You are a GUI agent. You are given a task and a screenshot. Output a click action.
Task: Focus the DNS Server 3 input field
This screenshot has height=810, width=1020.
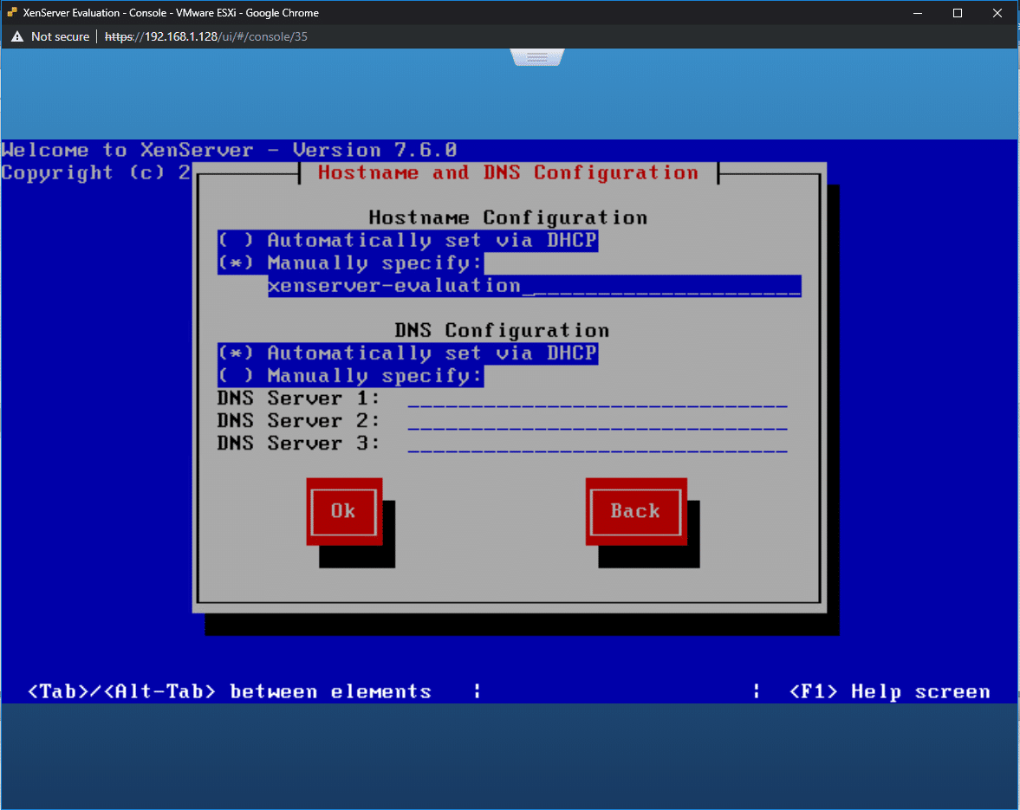(x=597, y=444)
